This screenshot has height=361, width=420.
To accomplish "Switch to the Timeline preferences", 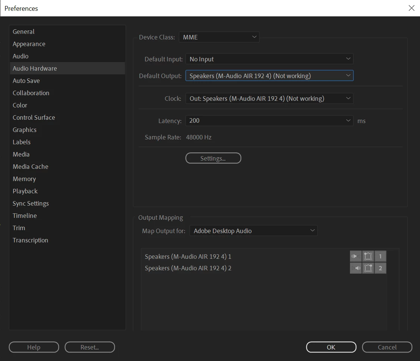I will 67,216.
